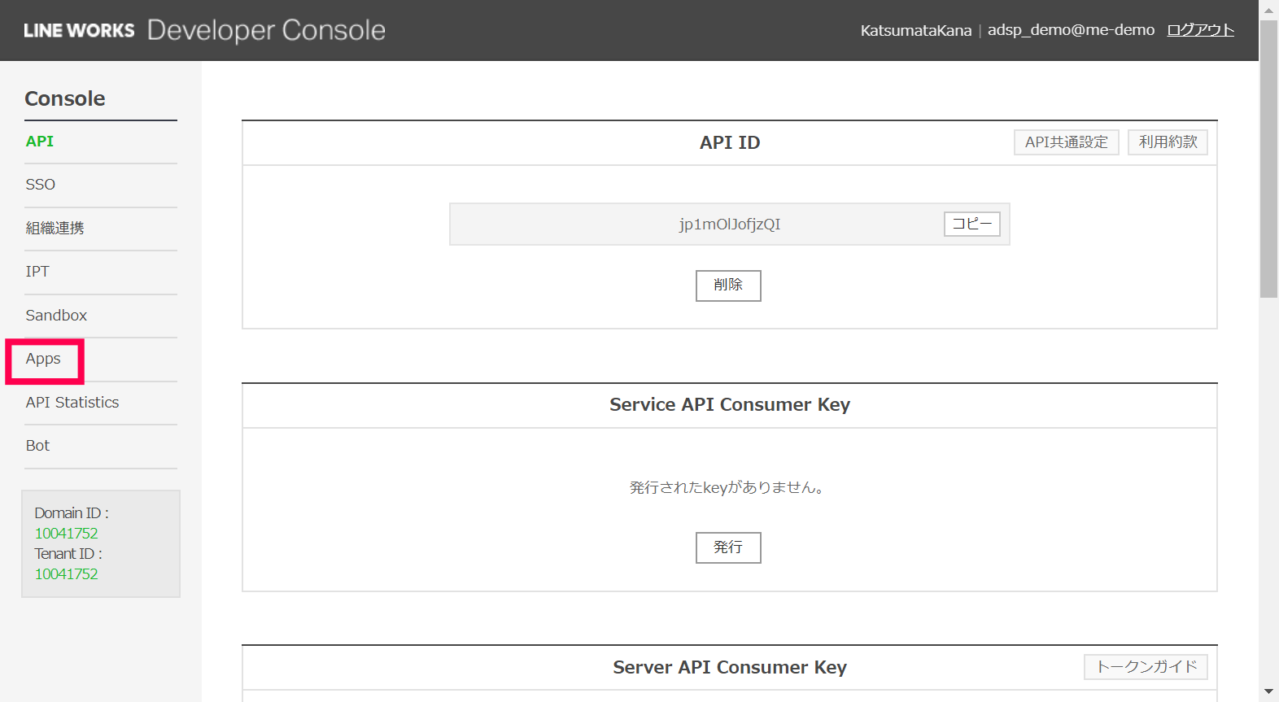Open the トークンガイド button
Image resolution: width=1279 pixels, height=702 pixels.
click(x=1146, y=667)
